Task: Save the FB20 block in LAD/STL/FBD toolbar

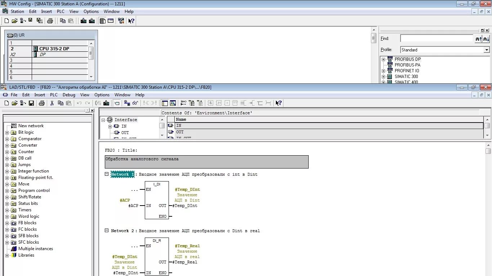Action: pyautogui.click(x=31, y=103)
